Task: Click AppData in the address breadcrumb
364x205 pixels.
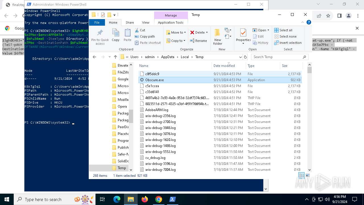Action: (x=167, y=57)
